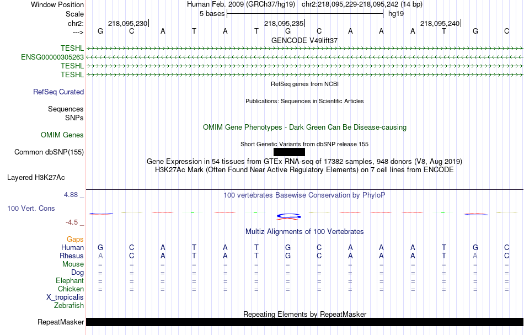The width and height of the screenshot is (524, 335).
Task: Click the black RepeatMasker element bar
Action: point(304,322)
